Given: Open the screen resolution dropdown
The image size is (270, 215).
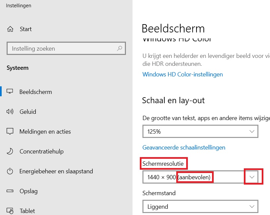Looking at the screenshot, I should click(252, 177).
